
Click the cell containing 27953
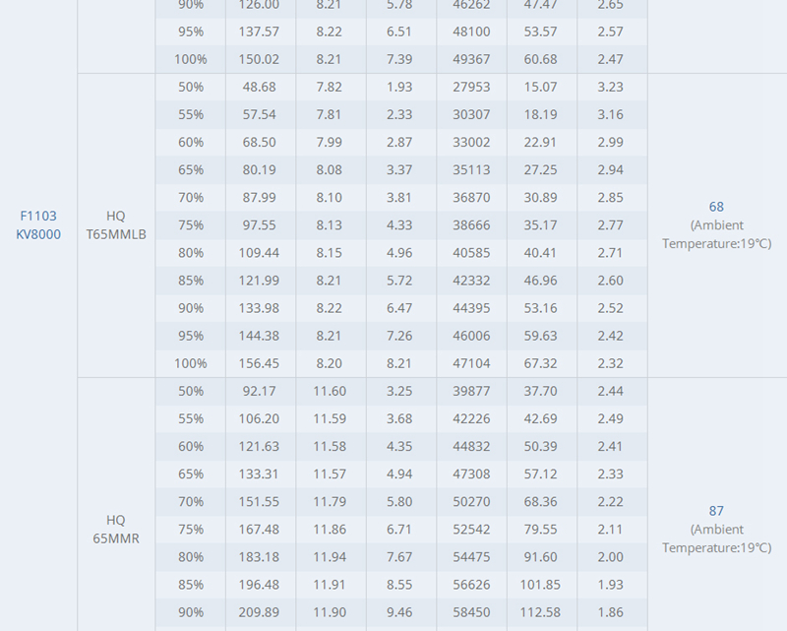(x=471, y=87)
